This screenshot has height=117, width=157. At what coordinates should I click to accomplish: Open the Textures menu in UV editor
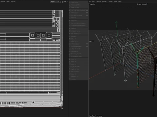coord(13,2)
